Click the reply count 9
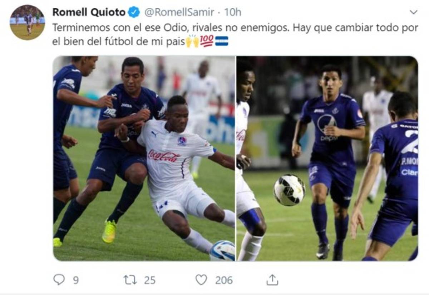Viewport: 429px width, 296px height. (76, 280)
